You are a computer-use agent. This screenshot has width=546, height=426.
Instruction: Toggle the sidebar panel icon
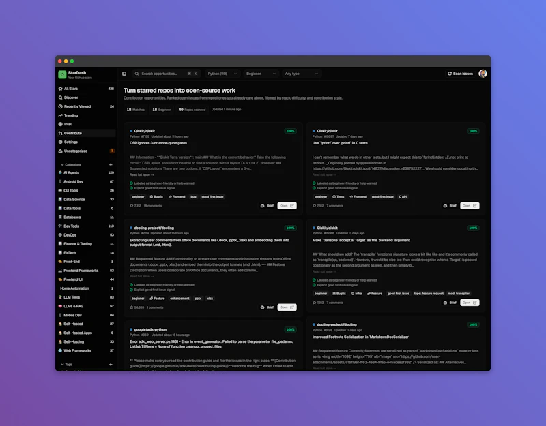click(124, 74)
